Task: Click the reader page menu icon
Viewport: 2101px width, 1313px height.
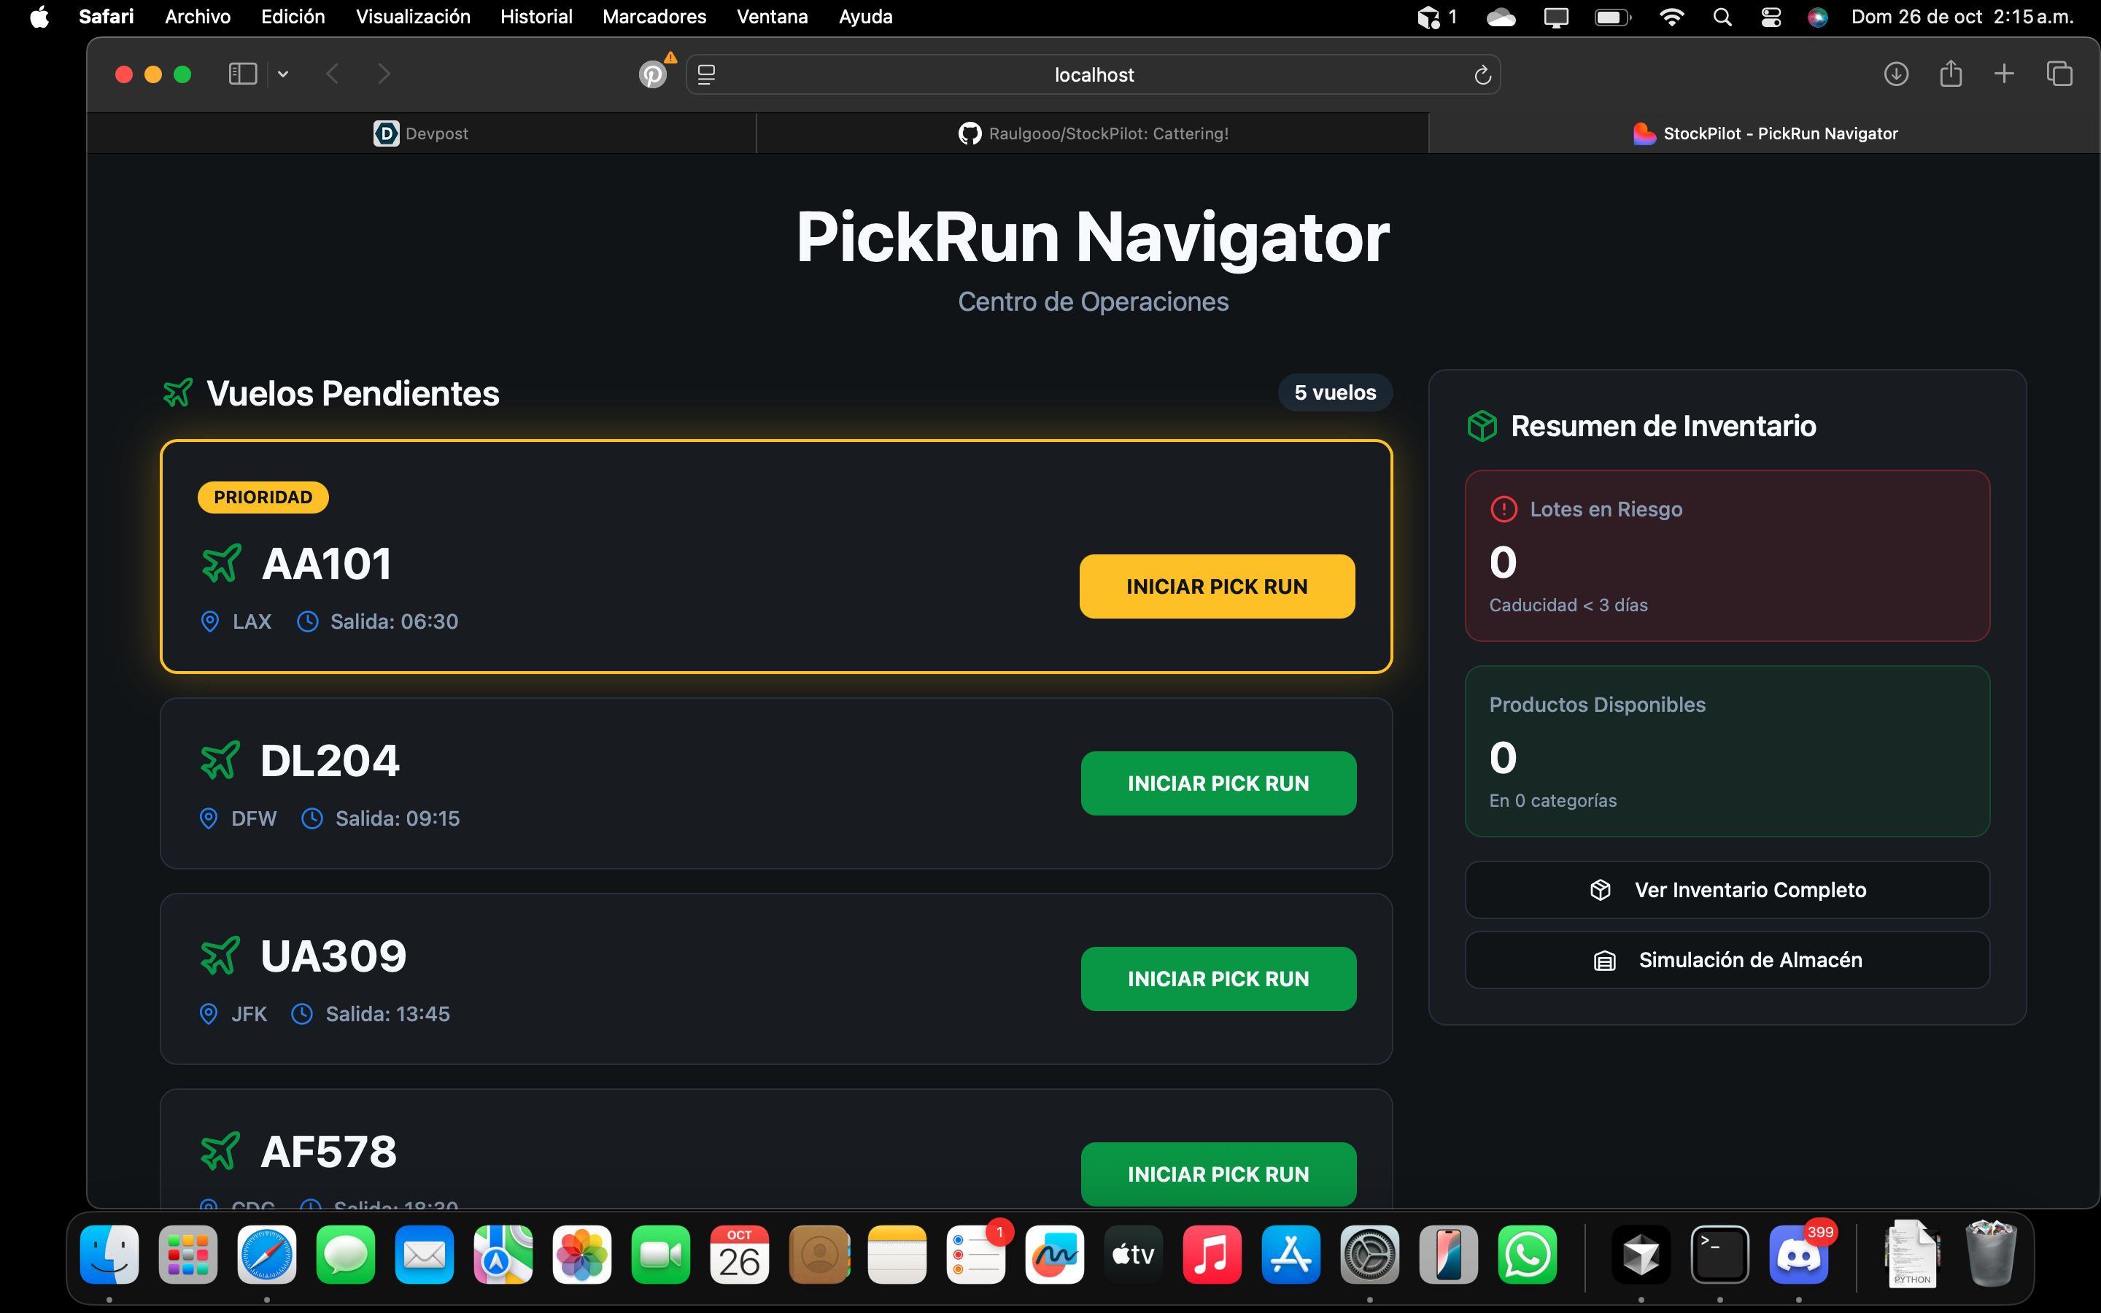Action: point(707,74)
